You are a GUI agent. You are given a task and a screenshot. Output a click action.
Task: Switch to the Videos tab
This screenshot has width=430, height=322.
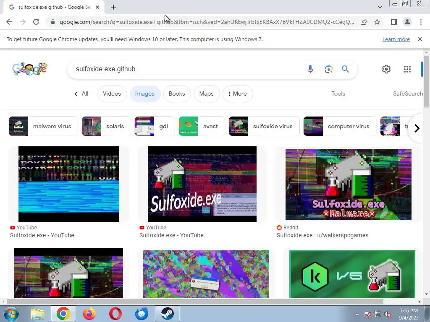click(112, 93)
